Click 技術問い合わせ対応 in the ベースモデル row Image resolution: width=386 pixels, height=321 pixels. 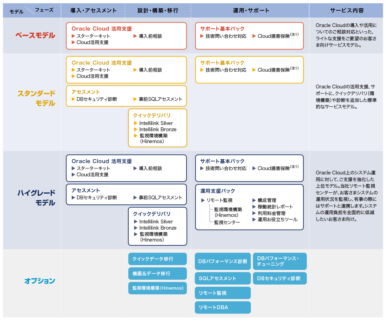coord(226,36)
